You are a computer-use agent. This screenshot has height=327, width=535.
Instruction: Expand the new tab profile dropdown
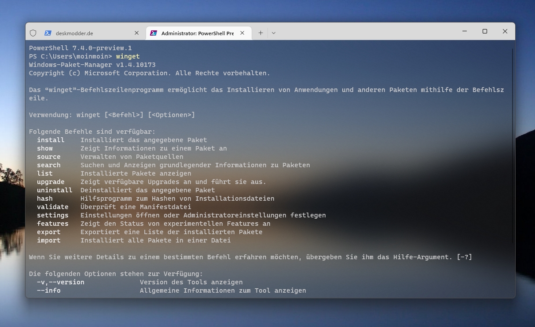click(x=274, y=33)
